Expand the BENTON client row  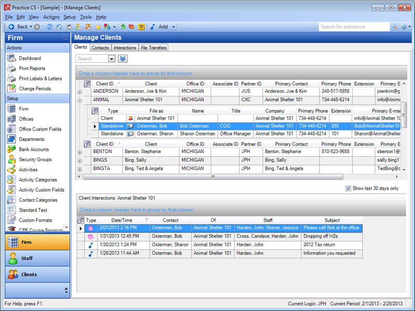(79, 152)
